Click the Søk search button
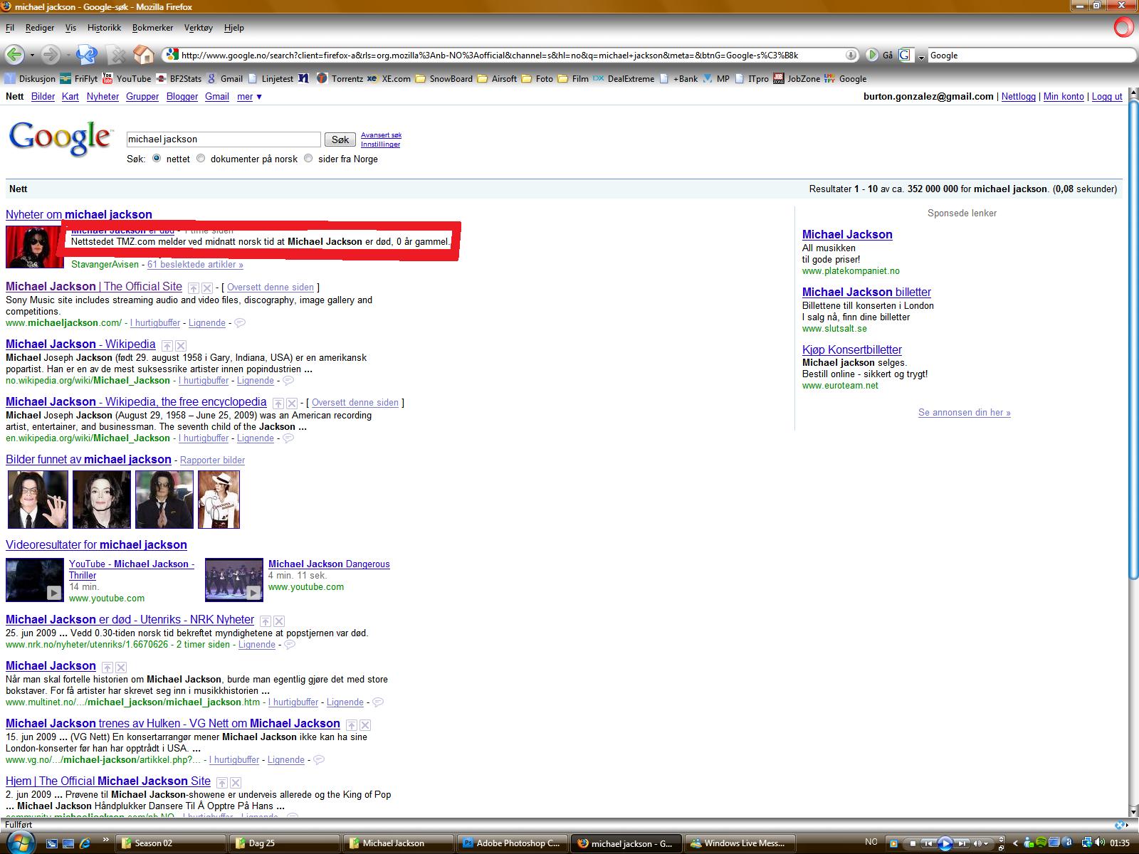This screenshot has height=854, width=1139. (340, 139)
